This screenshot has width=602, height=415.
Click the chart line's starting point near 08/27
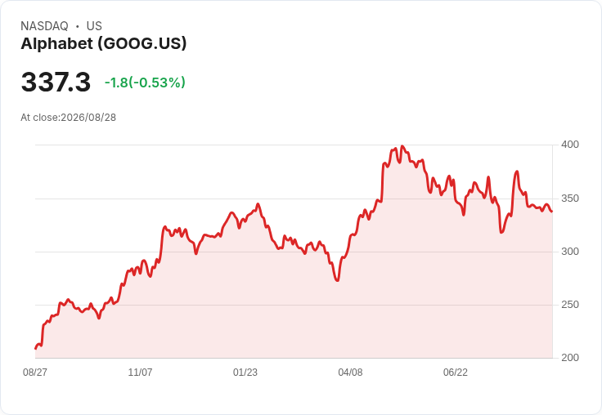pos(36,348)
